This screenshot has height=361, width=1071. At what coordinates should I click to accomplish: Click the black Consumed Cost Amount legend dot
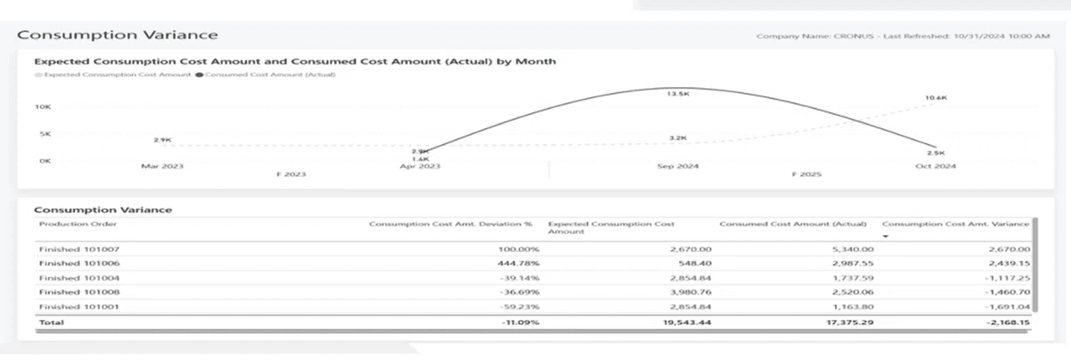(199, 75)
